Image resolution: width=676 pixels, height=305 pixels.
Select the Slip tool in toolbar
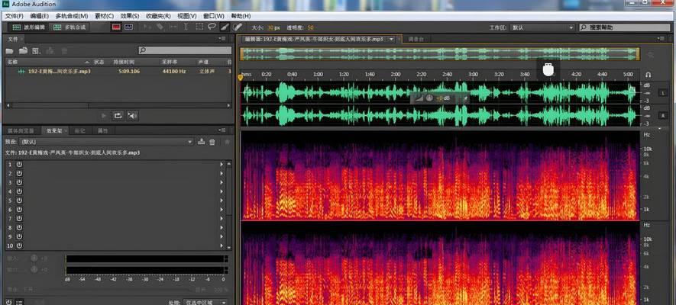tap(173, 27)
